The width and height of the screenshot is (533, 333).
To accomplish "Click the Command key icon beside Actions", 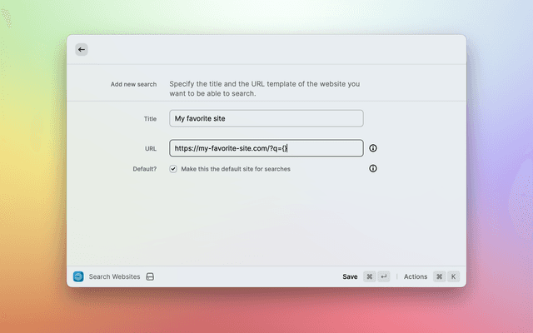I will (439, 276).
